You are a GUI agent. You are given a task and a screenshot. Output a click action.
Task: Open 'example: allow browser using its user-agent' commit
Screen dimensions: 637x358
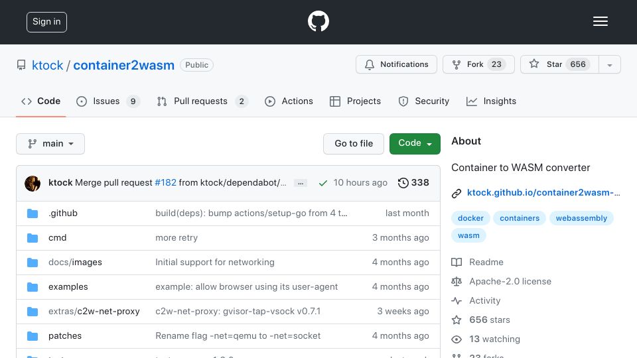click(x=247, y=287)
